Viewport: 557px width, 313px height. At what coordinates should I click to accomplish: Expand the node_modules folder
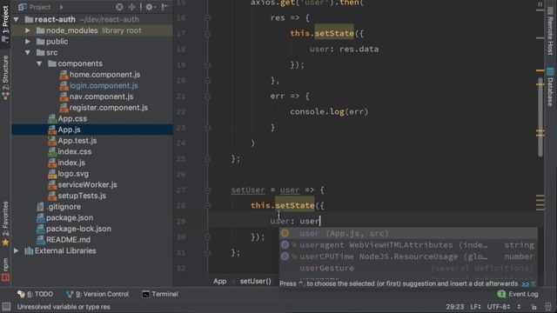(27, 30)
